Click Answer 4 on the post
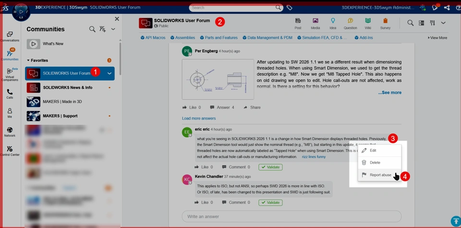 [222, 108]
